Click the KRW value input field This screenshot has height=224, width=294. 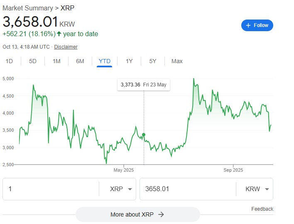pyautogui.click(x=187, y=189)
